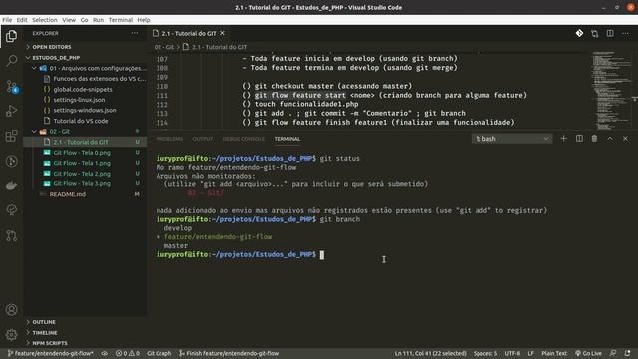Screen dimensions: 638x359
Task: Open Source Control view in activity bar
Action: click(x=11, y=86)
